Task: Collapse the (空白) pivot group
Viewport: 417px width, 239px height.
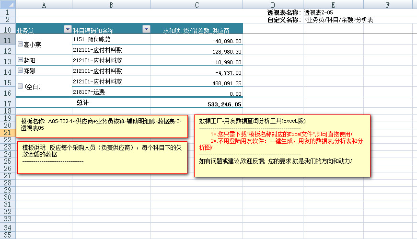Action: coord(20,86)
